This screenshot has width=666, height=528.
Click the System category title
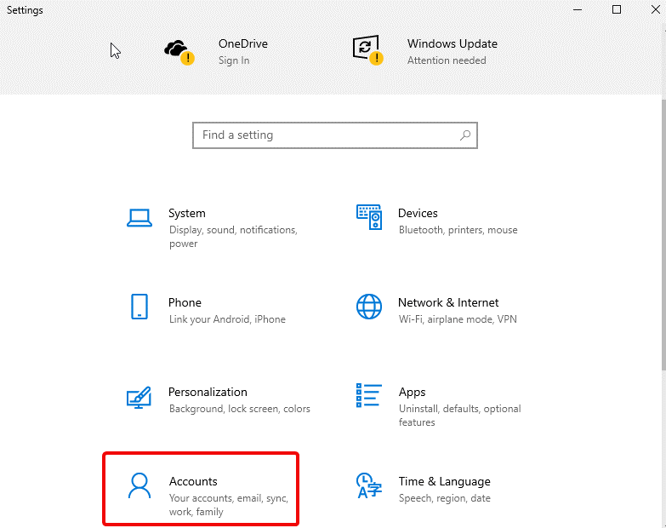click(x=187, y=213)
